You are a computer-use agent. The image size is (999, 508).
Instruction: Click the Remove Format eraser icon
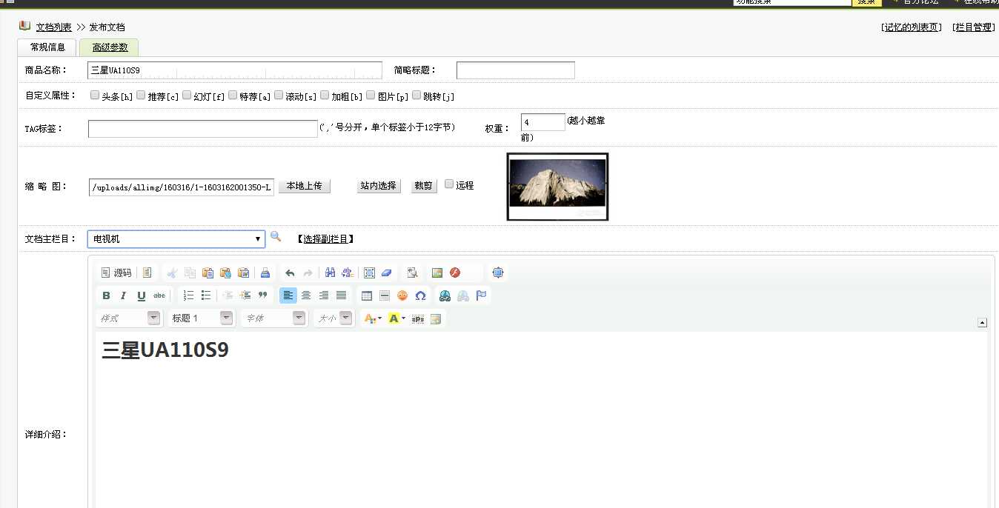(x=386, y=273)
